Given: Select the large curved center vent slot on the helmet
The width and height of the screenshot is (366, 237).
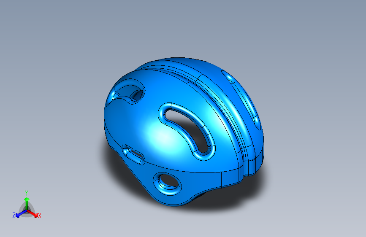Looking at the screenshot, I should (187, 131).
